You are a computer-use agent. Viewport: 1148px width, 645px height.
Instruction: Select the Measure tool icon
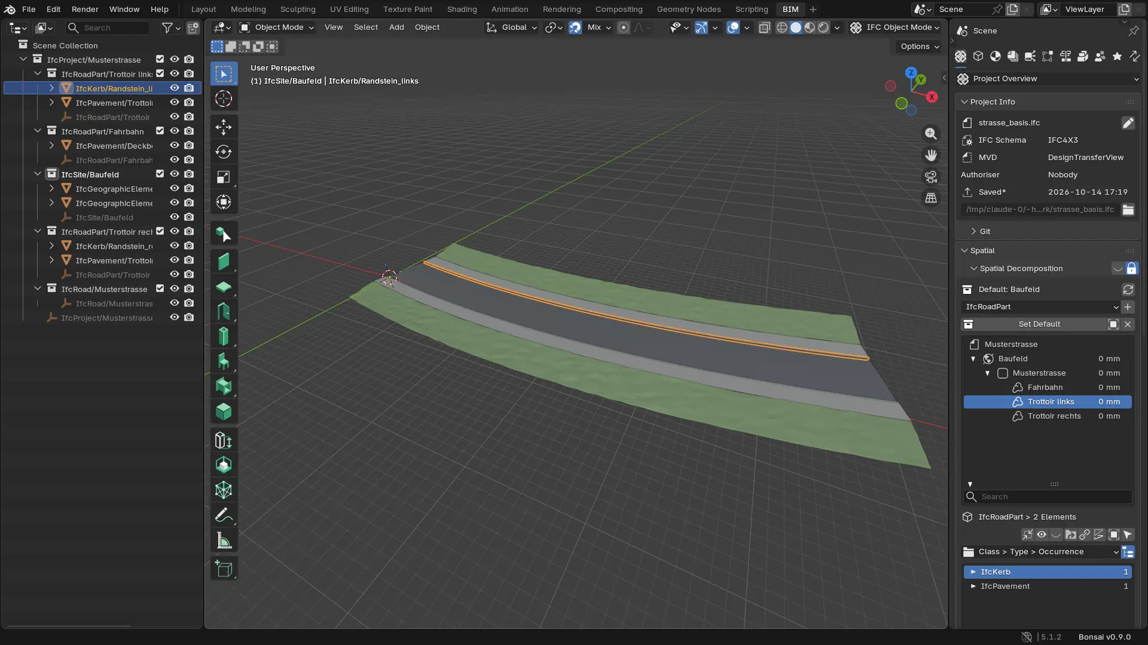click(x=224, y=540)
